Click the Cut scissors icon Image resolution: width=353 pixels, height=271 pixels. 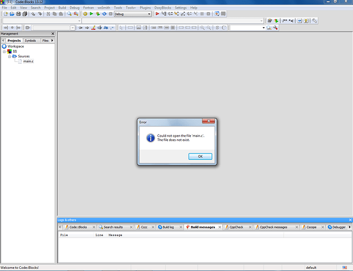tap(48, 14)
